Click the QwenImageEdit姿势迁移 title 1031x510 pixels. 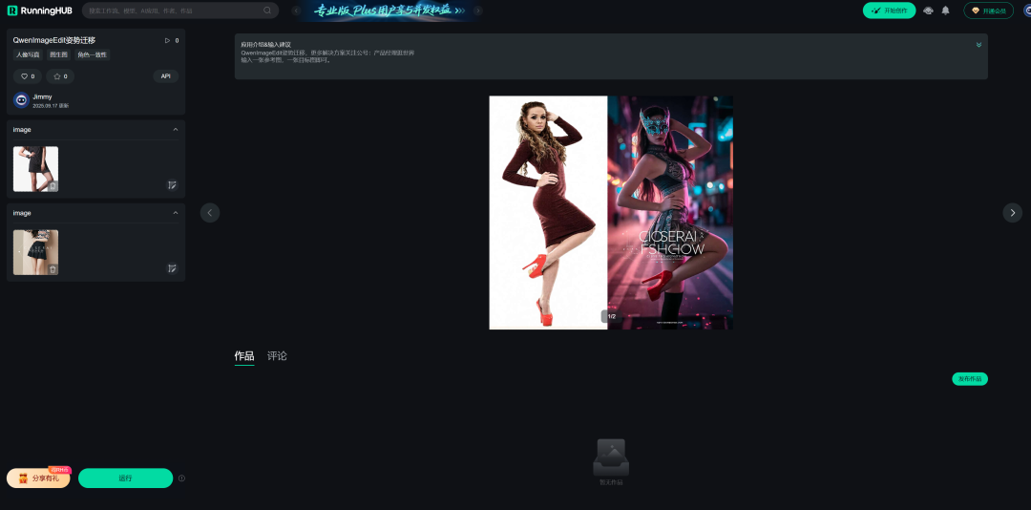coord(53,40)
